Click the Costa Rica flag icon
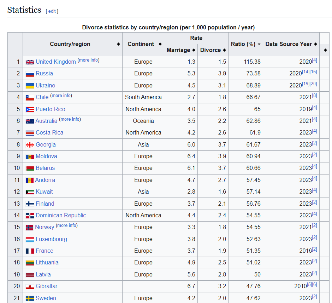The width and height of the screenshot is (332, 303). click(30, 133)
